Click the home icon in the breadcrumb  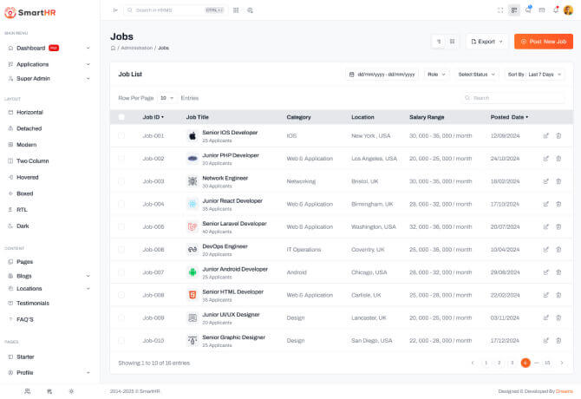pos(113,48)
